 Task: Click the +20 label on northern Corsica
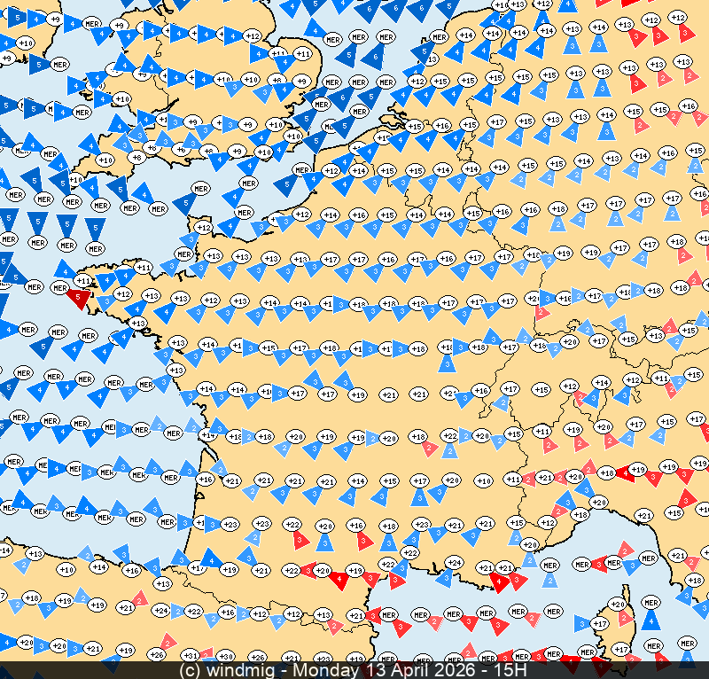(x=618, y=604)
